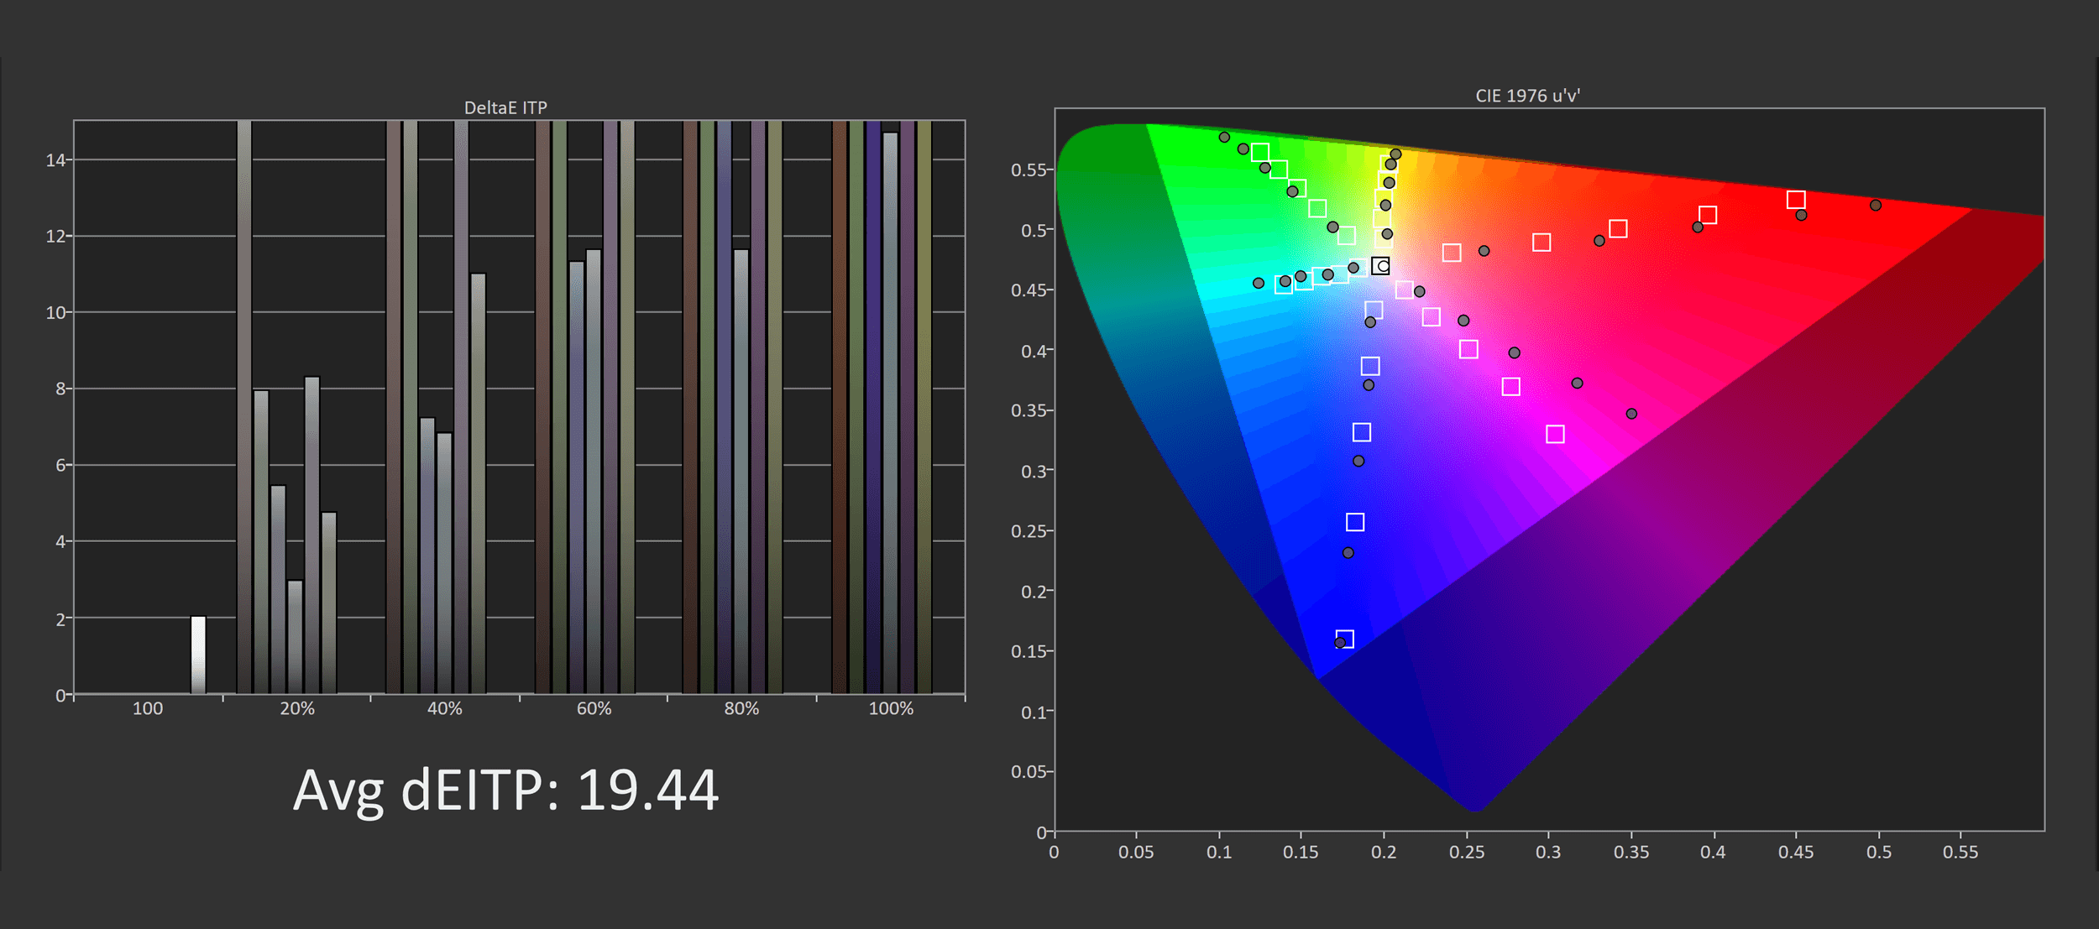Click the lowest magenta target square
Screen dimensions: 2099x929
click(1555, 434)
